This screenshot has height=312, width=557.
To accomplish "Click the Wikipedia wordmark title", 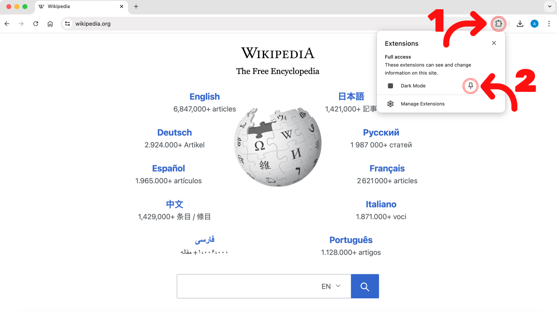I will [278, 53].
